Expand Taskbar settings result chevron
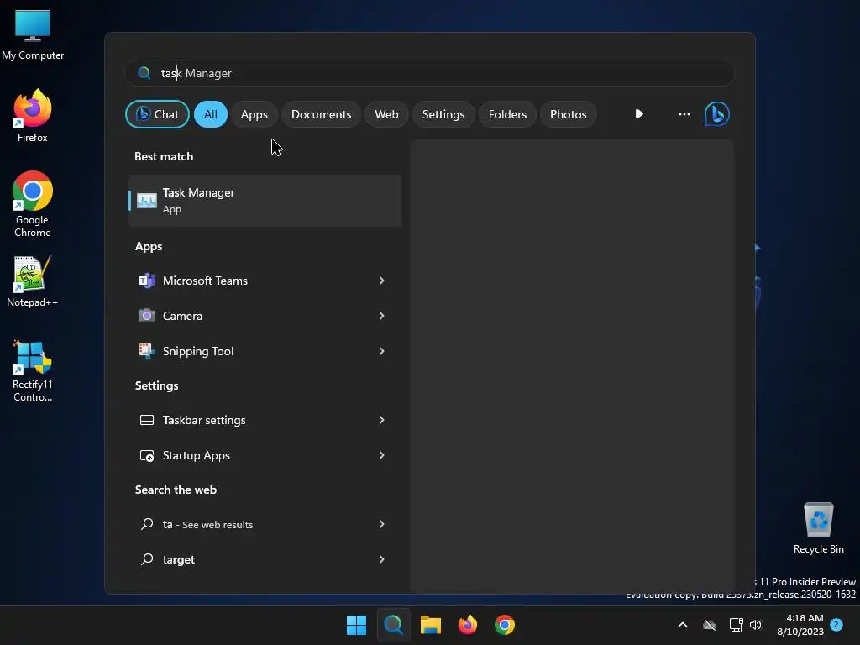This screenshot has height=645, width=860. point(382,420)
